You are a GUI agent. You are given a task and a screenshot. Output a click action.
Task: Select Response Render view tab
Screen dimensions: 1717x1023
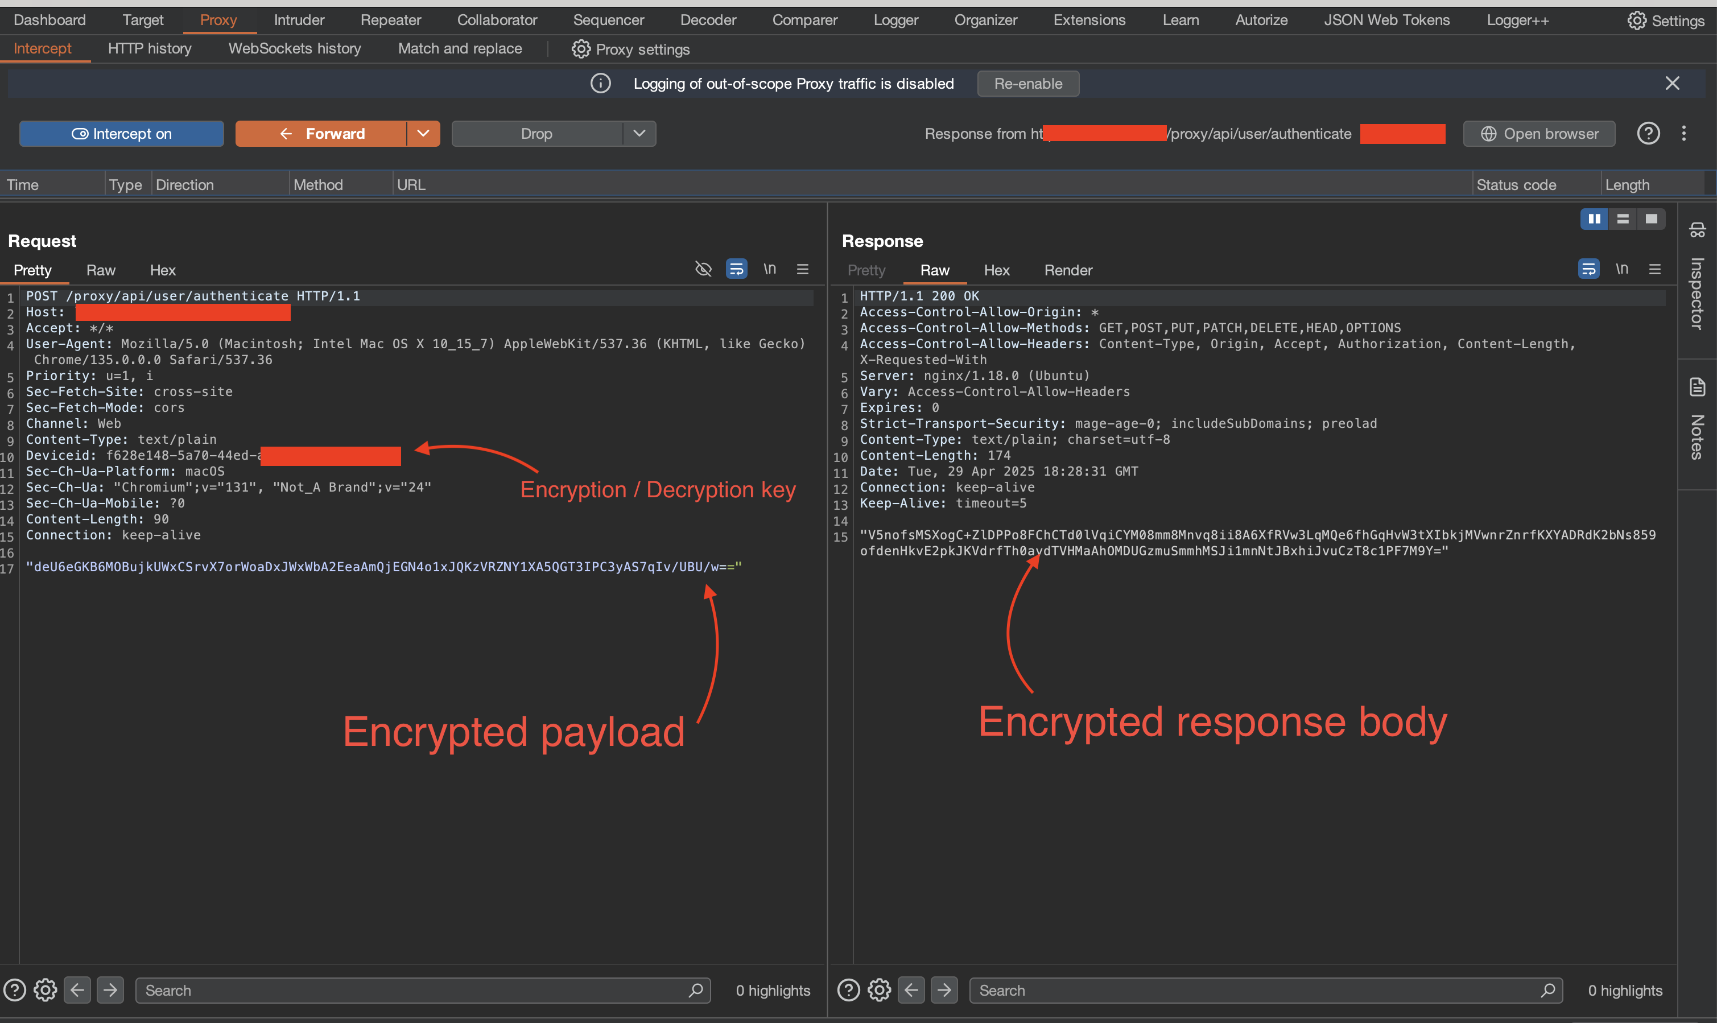coord(1068,270)
